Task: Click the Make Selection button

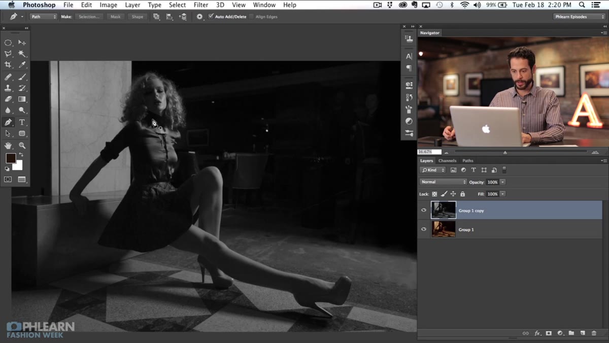Action: (x=89, y=17)
